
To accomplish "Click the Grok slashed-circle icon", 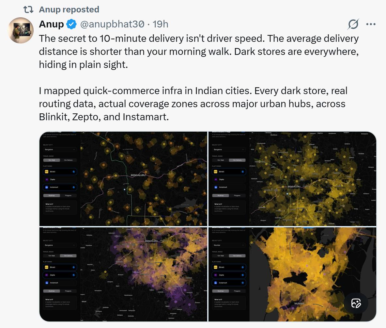I will tap(353, 24).
